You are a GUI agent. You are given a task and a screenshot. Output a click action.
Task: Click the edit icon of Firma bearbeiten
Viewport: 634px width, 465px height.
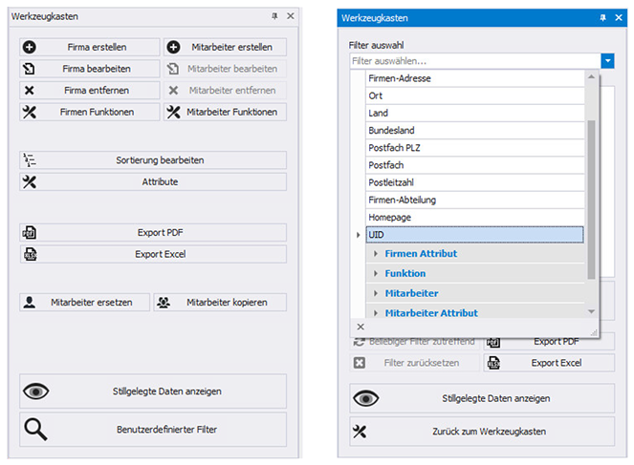click(29, 69)
